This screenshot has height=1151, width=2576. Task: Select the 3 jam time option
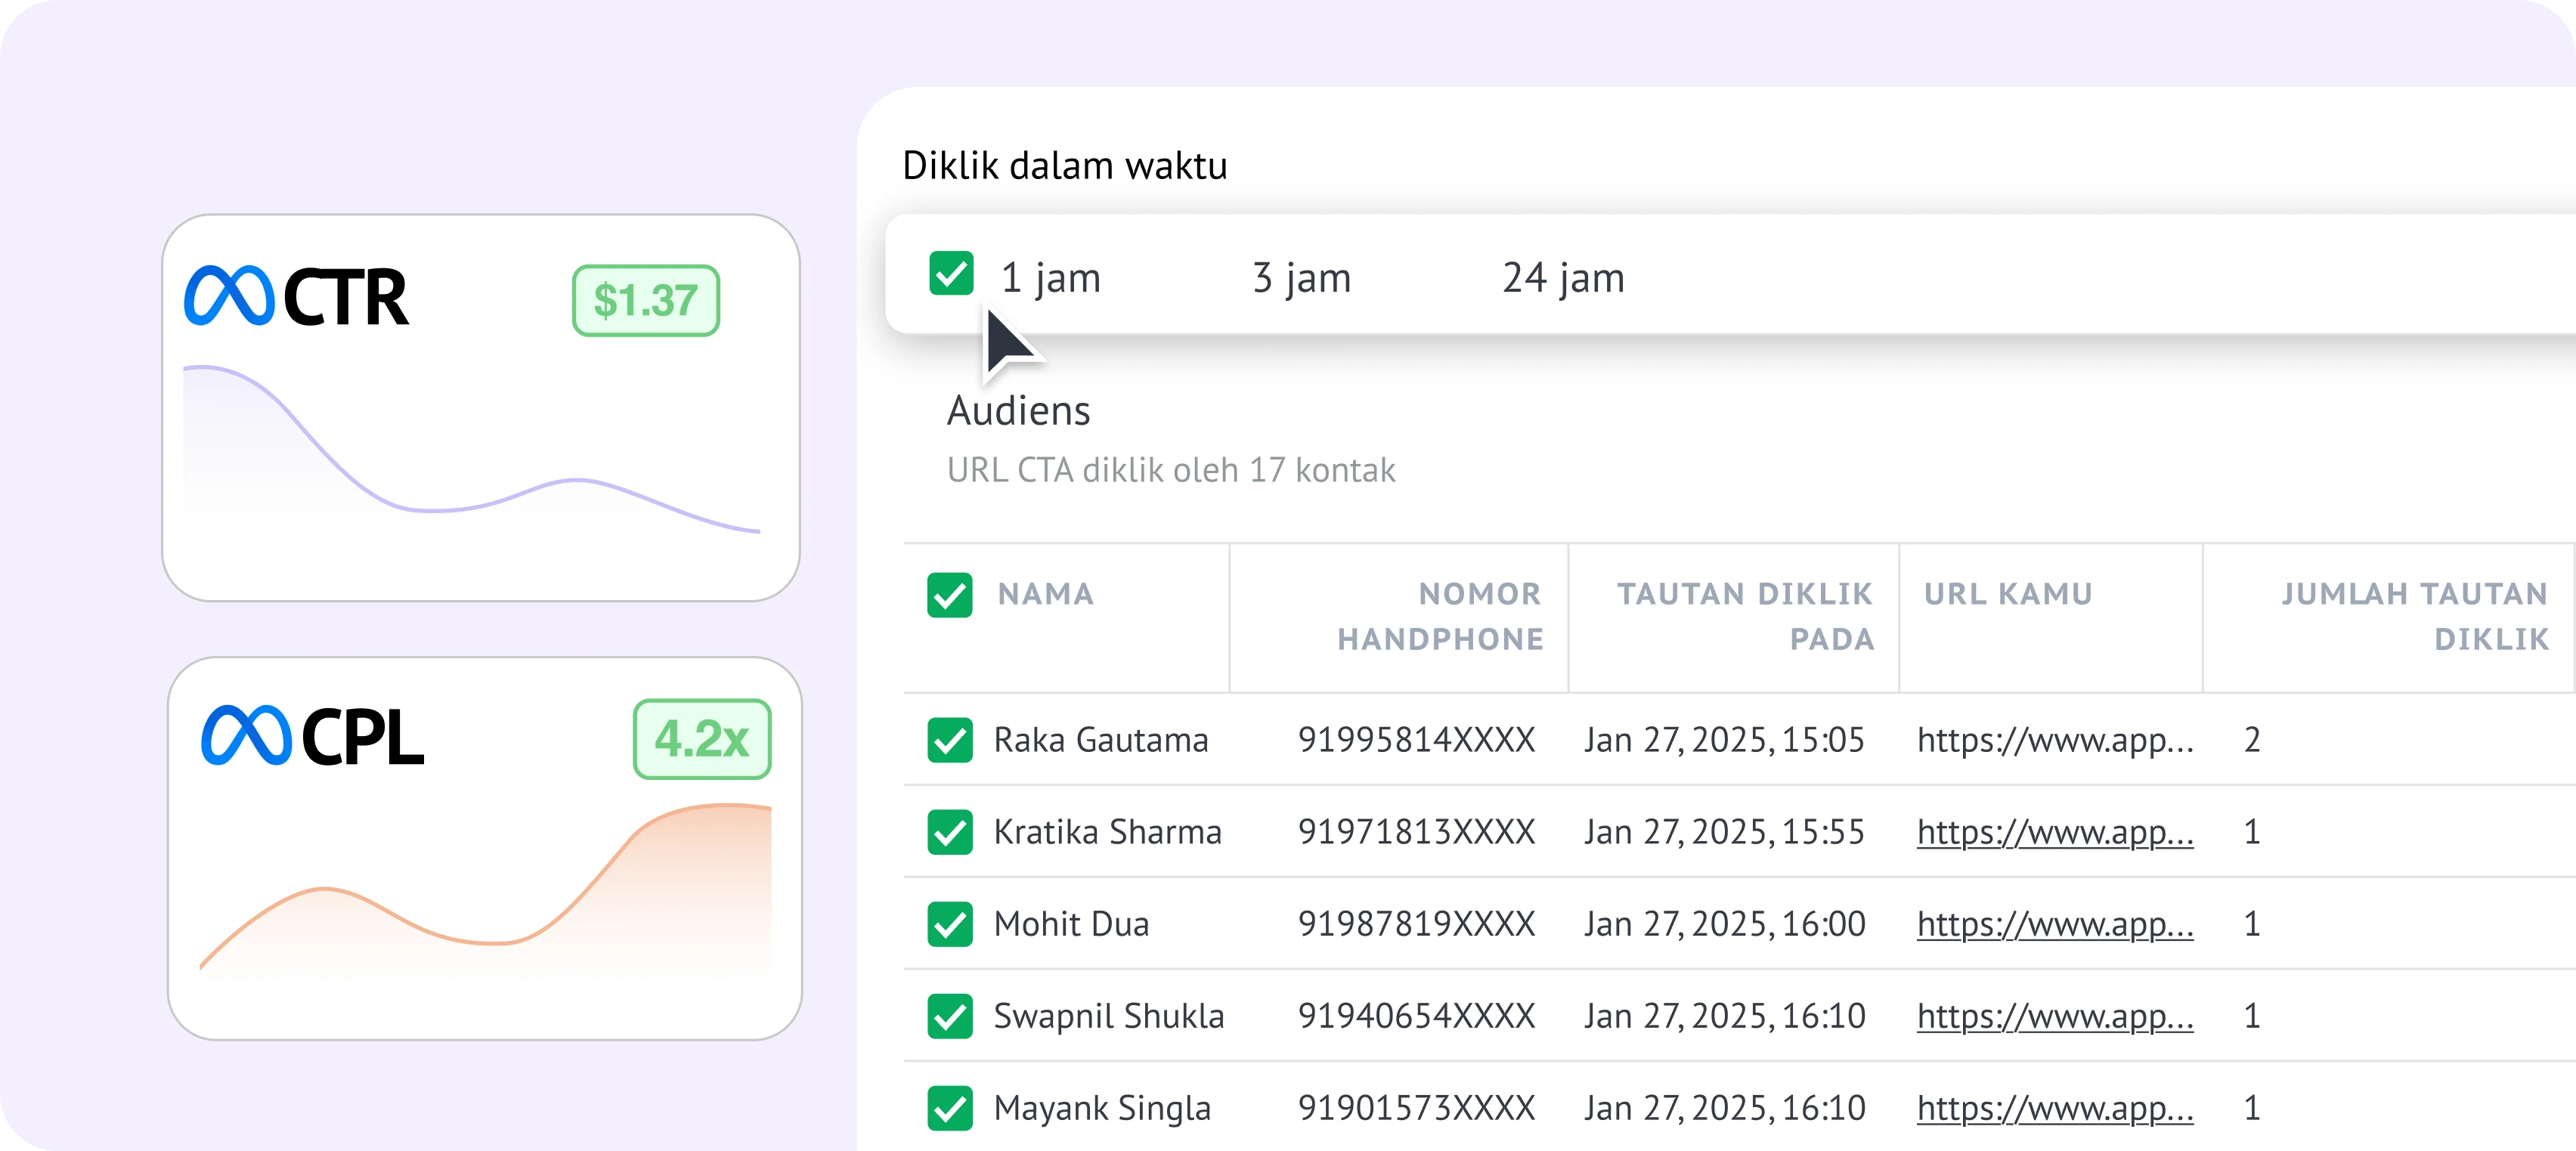pos(1301,278)
